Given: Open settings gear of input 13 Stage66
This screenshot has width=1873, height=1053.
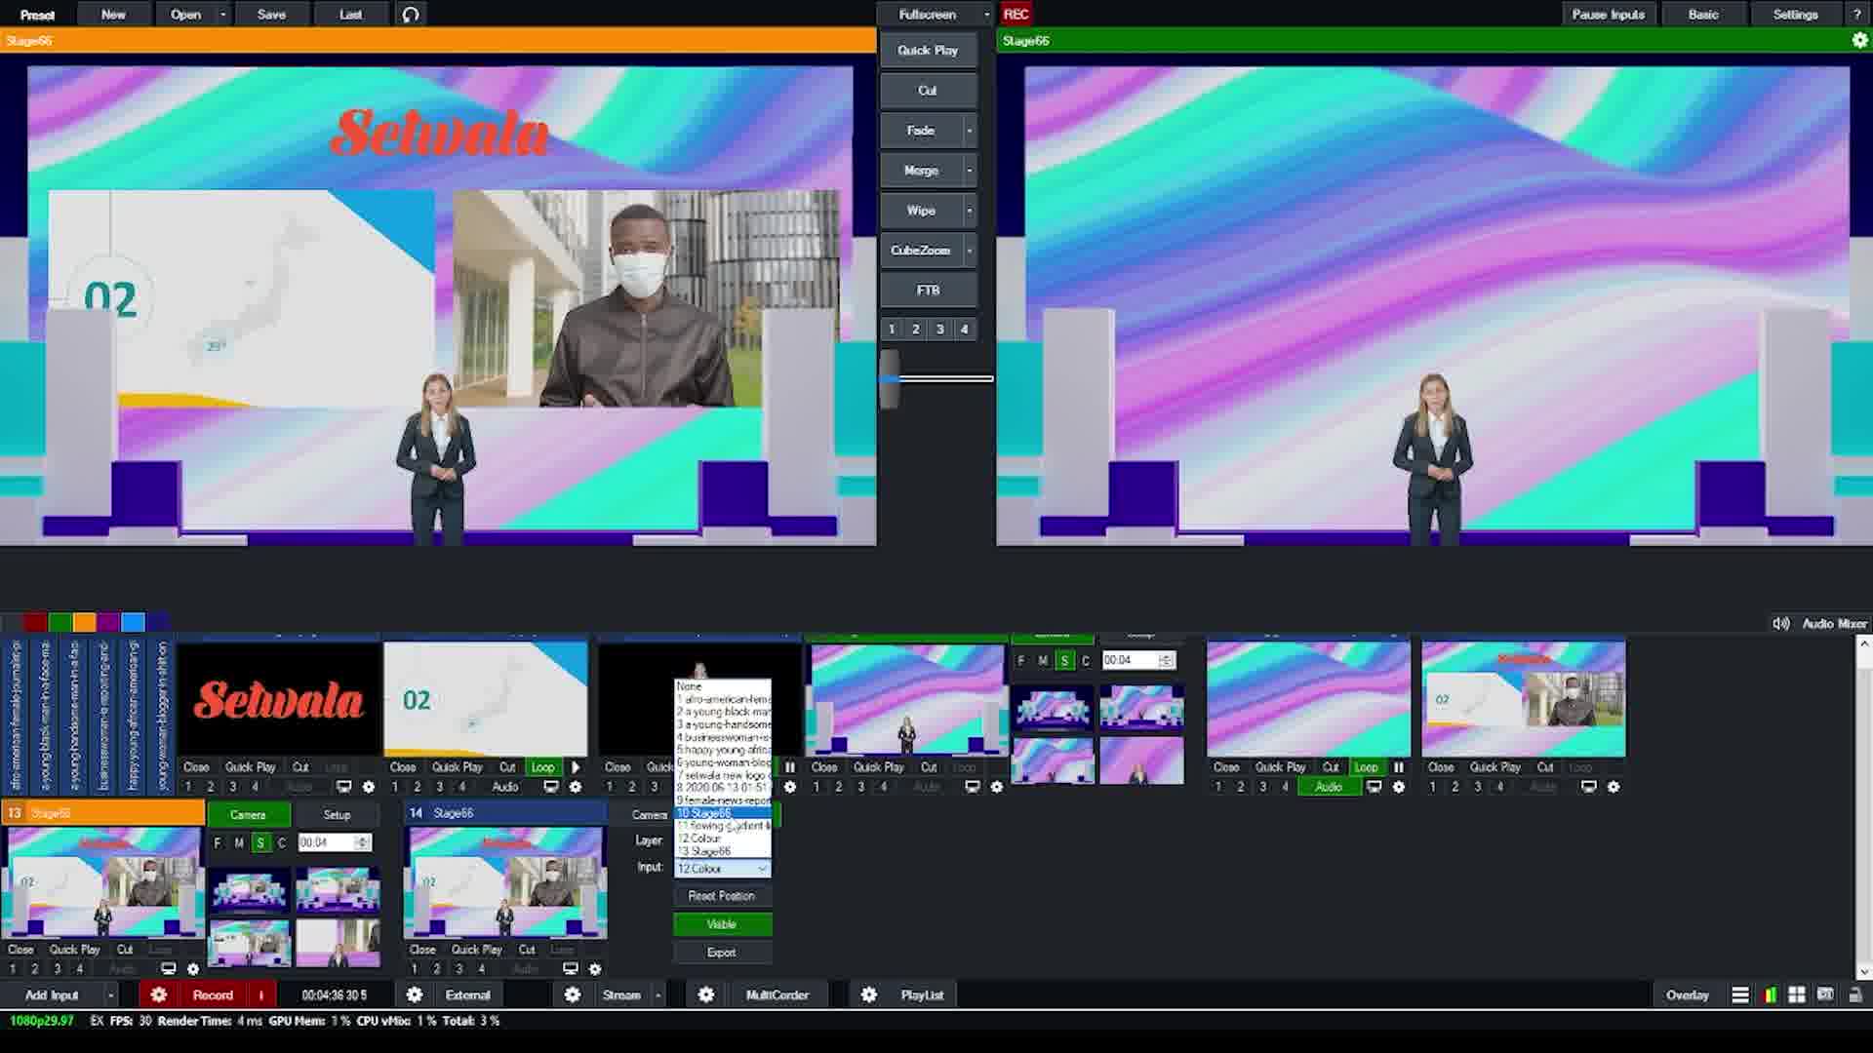Looking at the screenshot, I should pos(192,968).
